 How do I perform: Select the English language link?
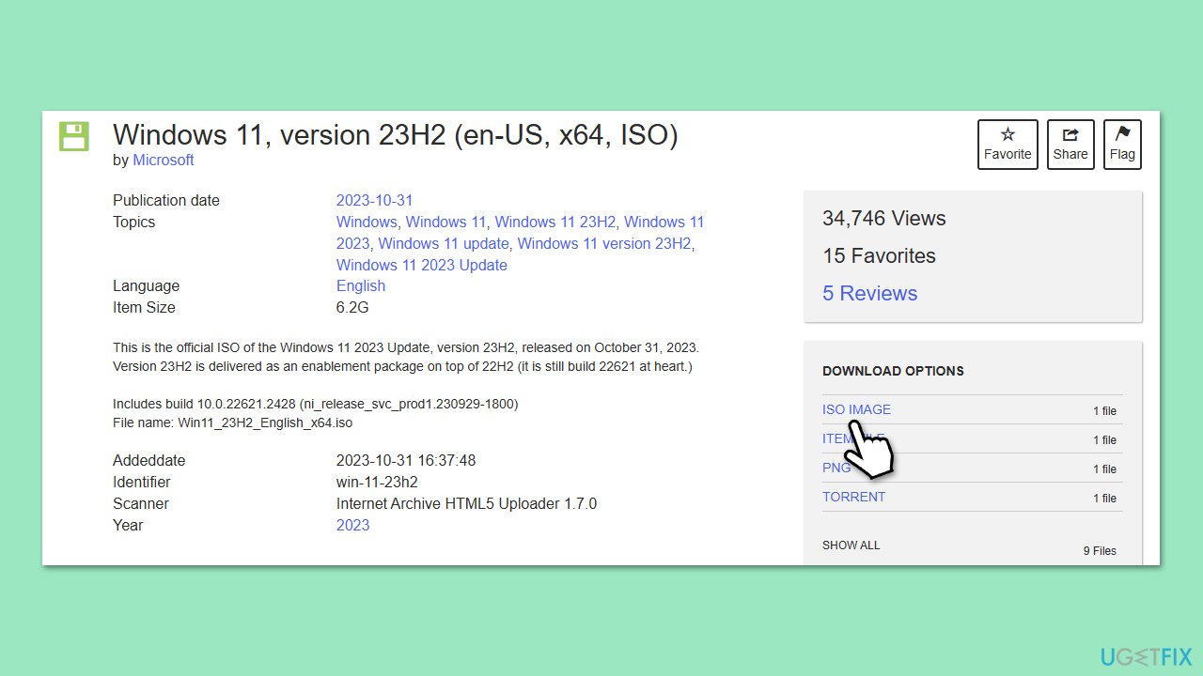pyautogui.click(x=361, y=285)
